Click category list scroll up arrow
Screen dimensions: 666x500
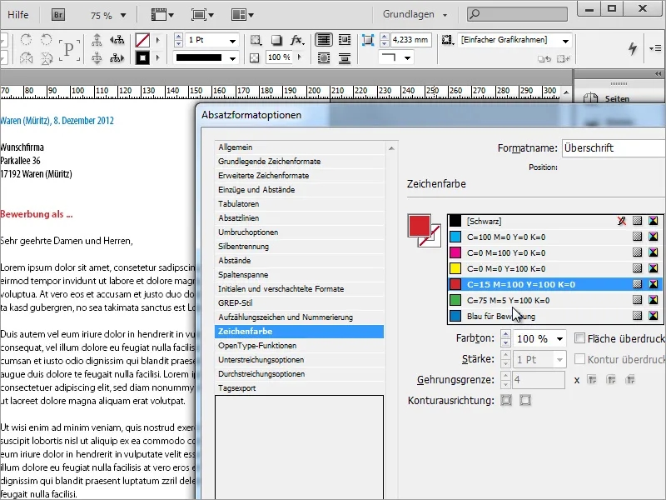tap(391, 148)
